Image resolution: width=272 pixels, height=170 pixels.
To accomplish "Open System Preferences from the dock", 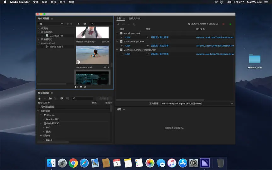I will click(x=194, y=163).
